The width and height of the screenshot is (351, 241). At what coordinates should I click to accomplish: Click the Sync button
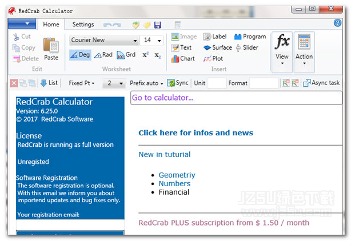(x=178, y=83)
